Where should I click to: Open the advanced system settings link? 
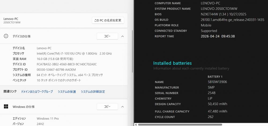[x=93, y=92]
